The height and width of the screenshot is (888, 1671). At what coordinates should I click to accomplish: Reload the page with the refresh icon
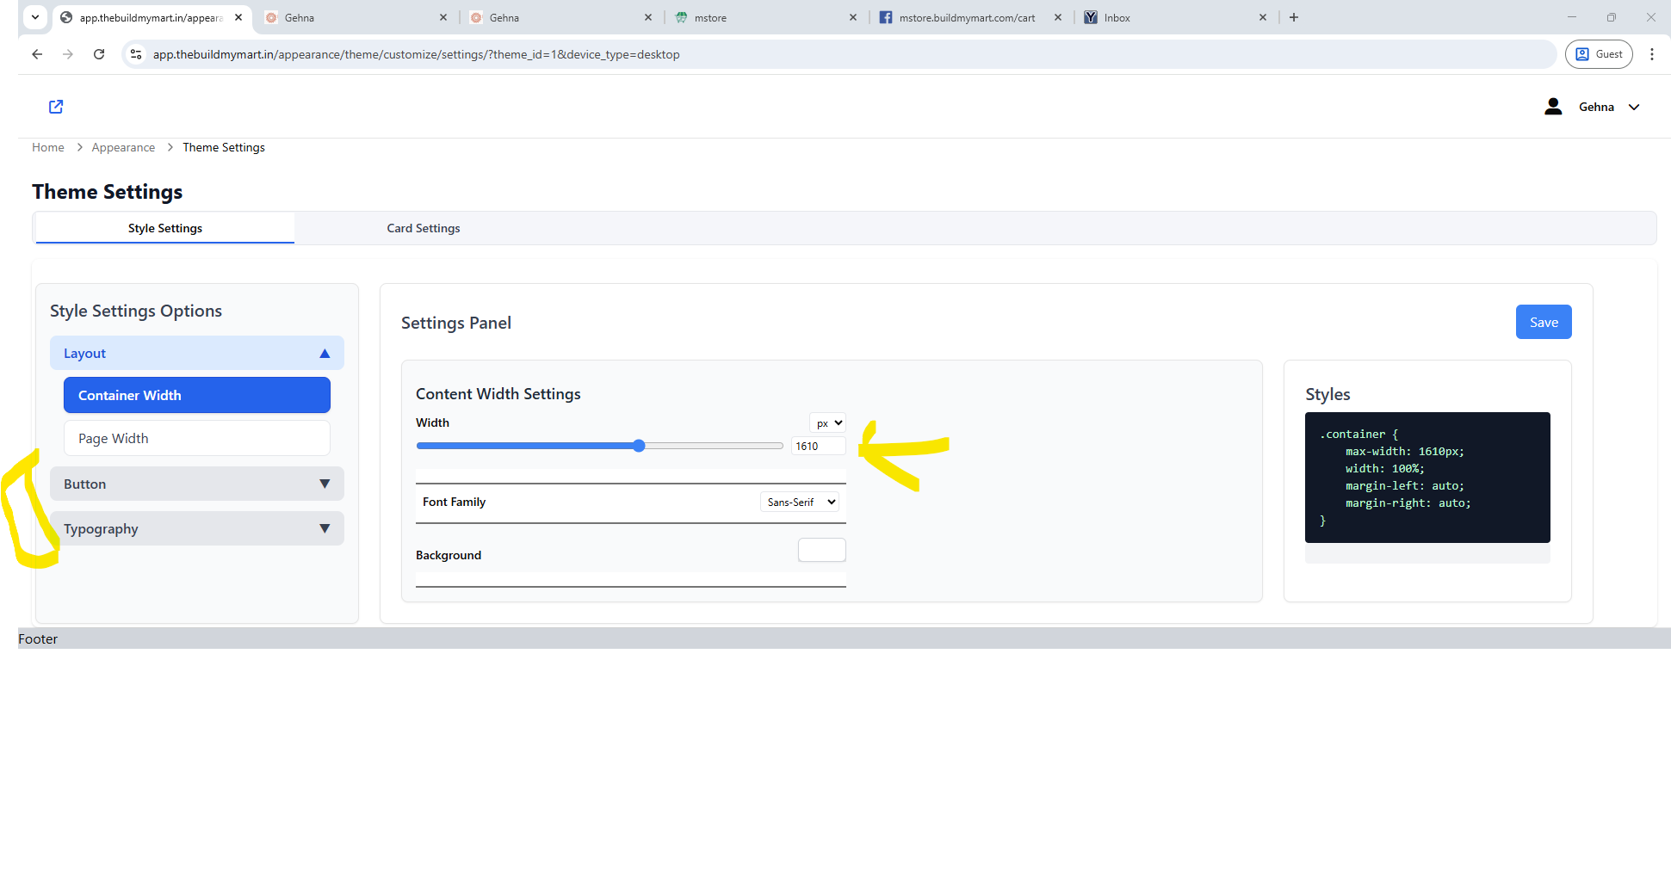pyautogui.click(x=99, y=54)
